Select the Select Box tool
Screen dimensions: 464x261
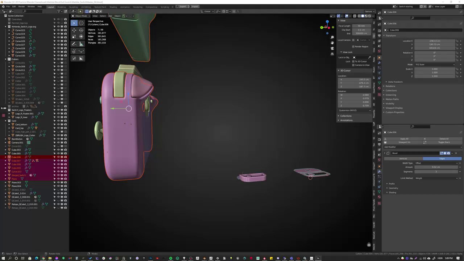coord(74,23)
